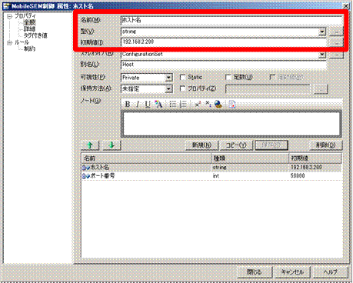Apply italic formatting in the note toolbar

click(x=138, y=105)
